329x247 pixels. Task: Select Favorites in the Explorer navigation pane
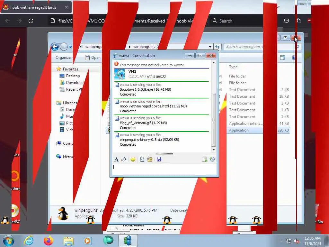pyautogui.click(x=70, y=69)
